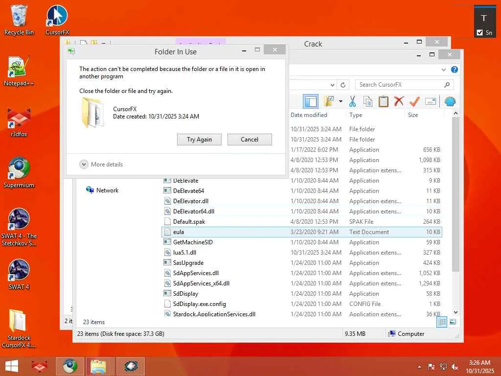Click the Rename toolbar icon
501x376 pixels.
click(x=431, y=102)
